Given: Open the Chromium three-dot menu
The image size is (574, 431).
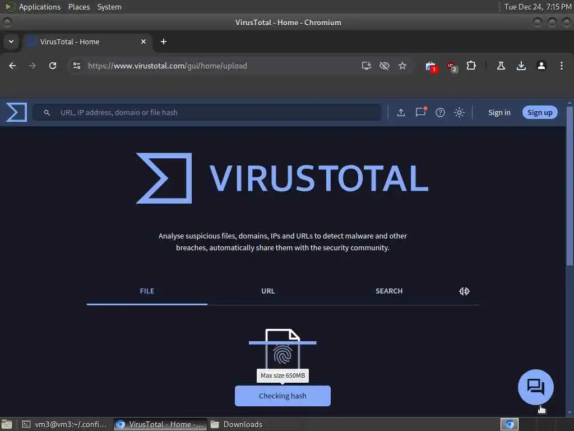Looking at the screenshot, I should click(x=562, y=66).
